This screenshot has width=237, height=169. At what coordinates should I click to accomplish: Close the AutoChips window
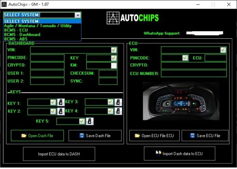229,4
